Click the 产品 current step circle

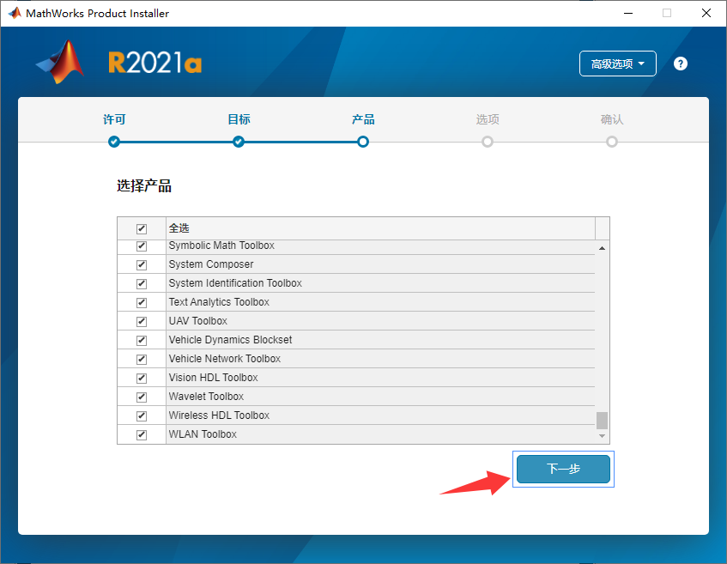(x=363, y=142)
